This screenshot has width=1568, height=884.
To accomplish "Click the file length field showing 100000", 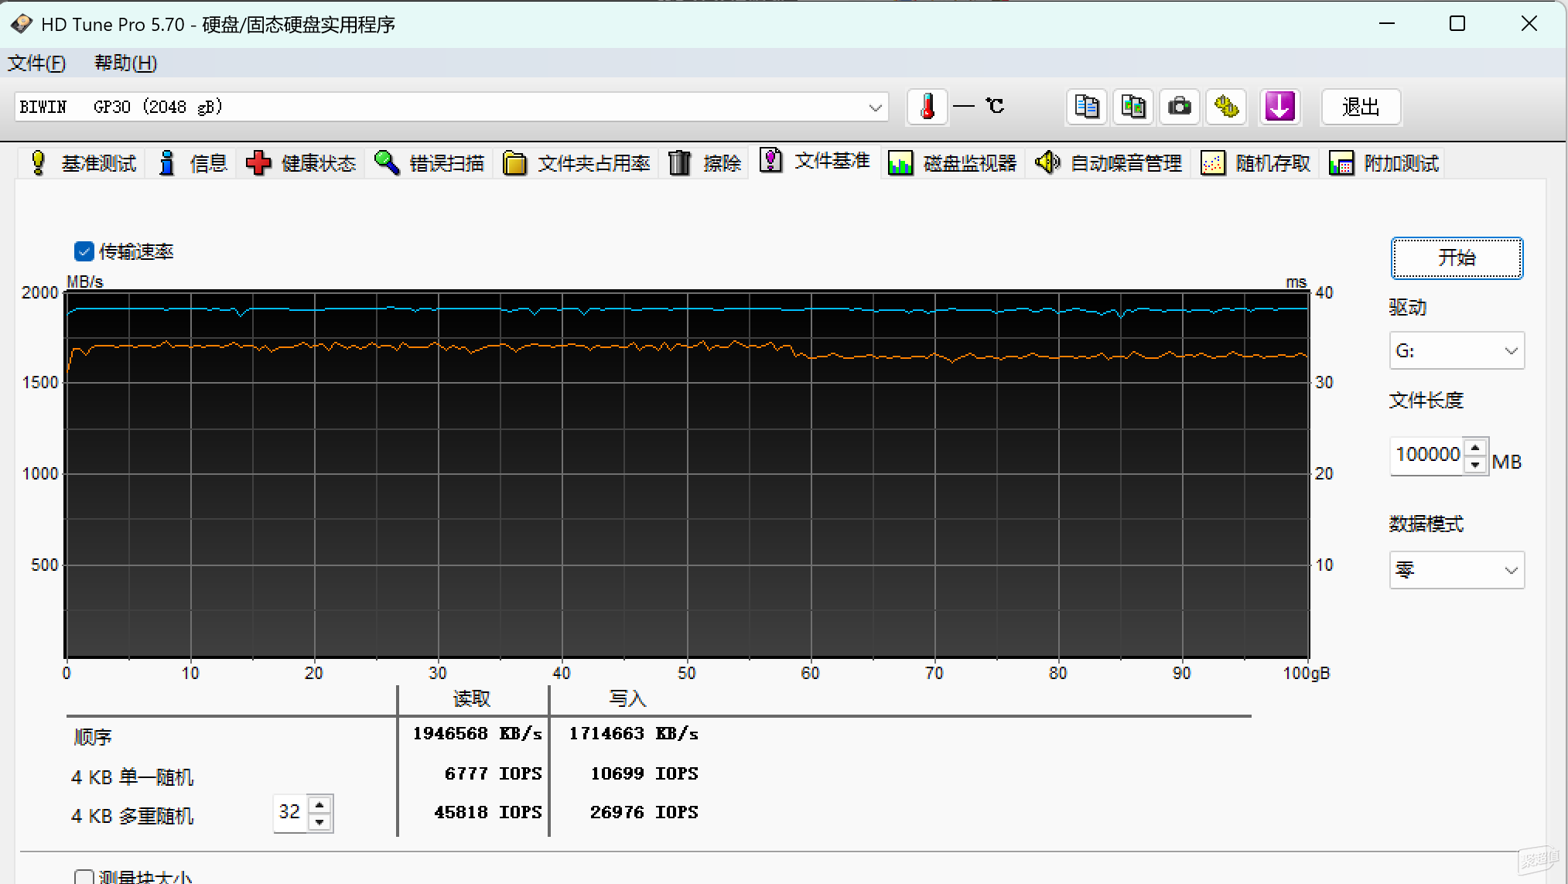I will 1428,456.
